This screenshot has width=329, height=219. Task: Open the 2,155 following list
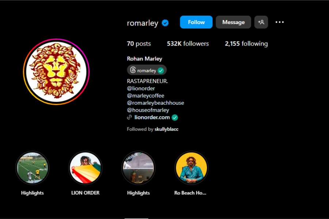click(246, 43)
